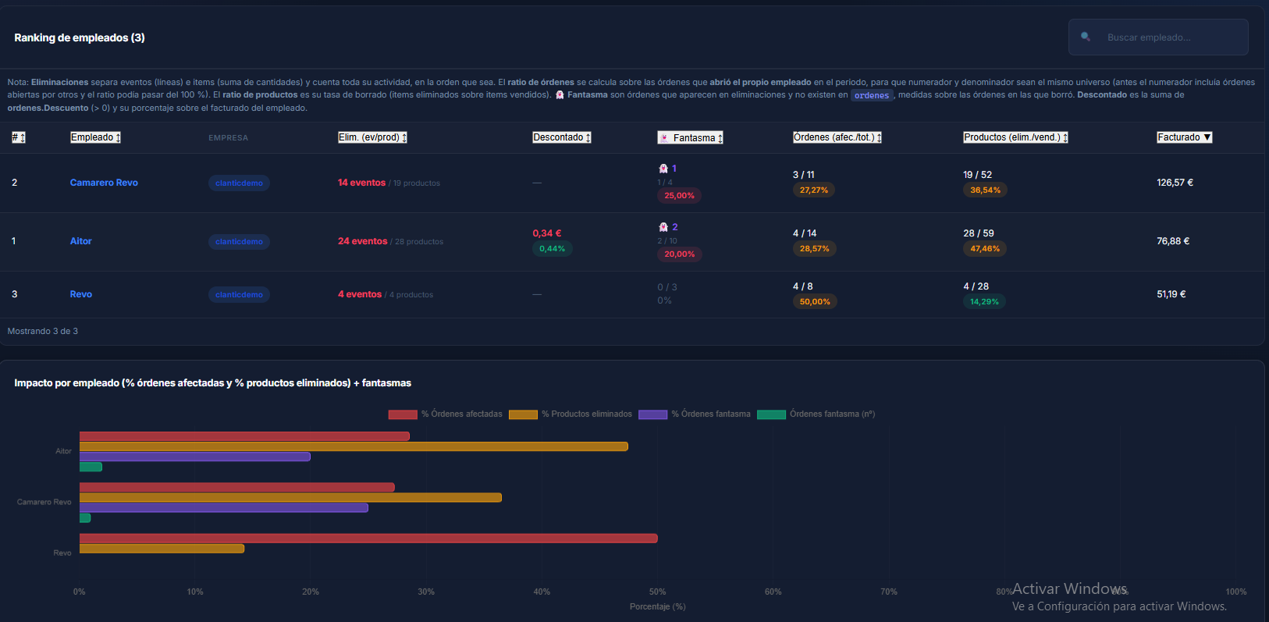The width and height of the screenshot is (1269, 622).
Task: Open employee Camarero Revo link
Action: click(104, 183)
